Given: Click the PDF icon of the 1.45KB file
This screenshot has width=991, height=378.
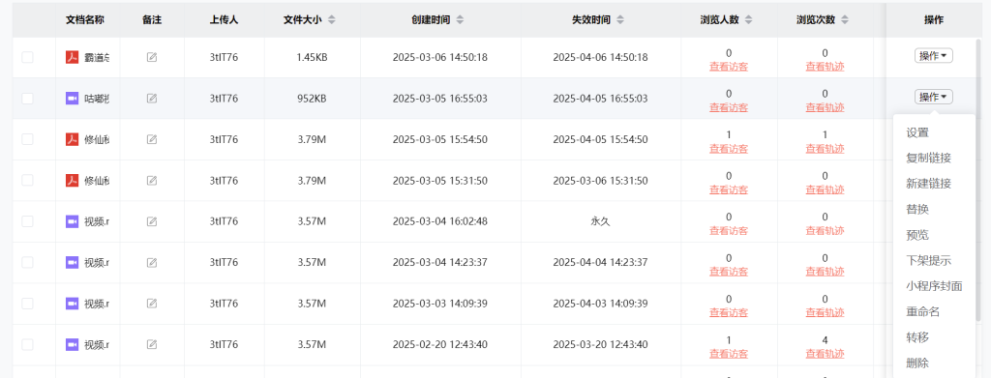Looking at the screenshot, I should [x=72, y=57].
